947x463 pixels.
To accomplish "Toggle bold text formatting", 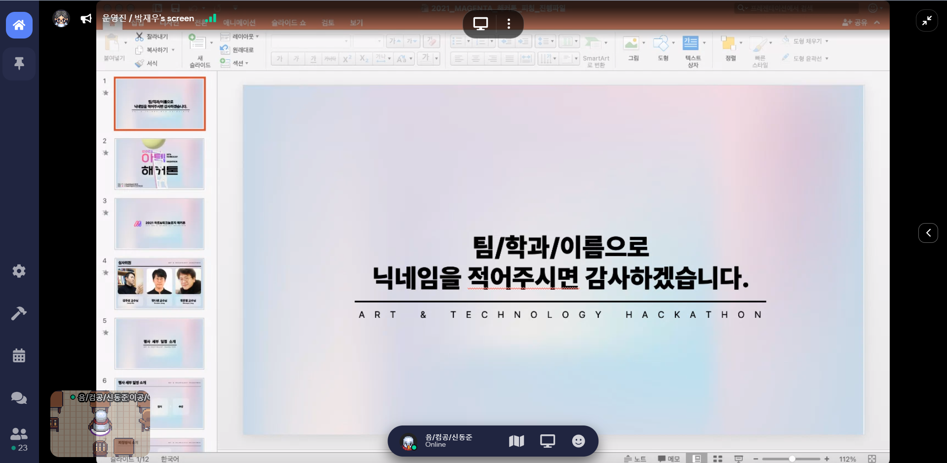I will 279,59.
